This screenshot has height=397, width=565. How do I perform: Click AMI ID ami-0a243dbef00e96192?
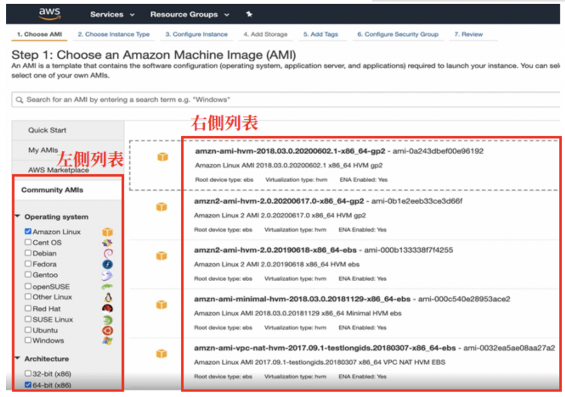point(438,151)
